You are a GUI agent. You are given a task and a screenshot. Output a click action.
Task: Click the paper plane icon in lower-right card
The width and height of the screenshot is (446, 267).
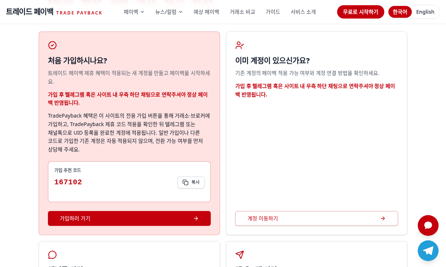click(x=240, y=255)
